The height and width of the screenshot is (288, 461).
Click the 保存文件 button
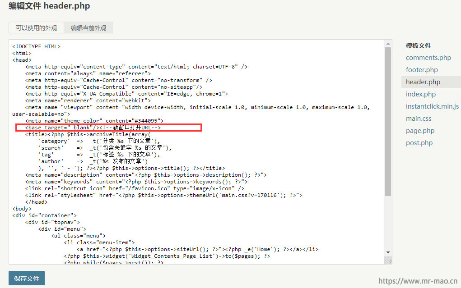point(27,279)
